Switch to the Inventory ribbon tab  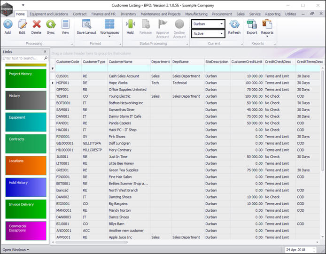point(128,14)
